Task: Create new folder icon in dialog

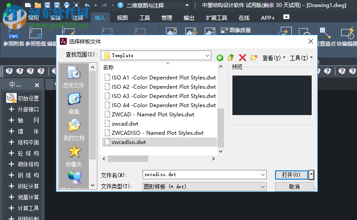Action: click(254, 58)
